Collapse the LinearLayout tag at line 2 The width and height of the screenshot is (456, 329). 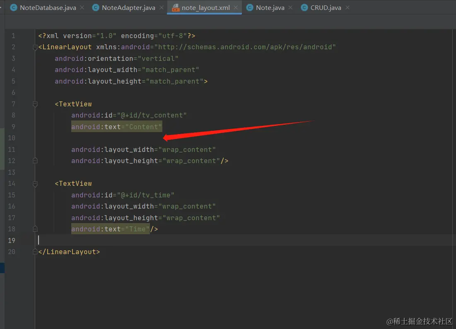[x=35, y=47]
